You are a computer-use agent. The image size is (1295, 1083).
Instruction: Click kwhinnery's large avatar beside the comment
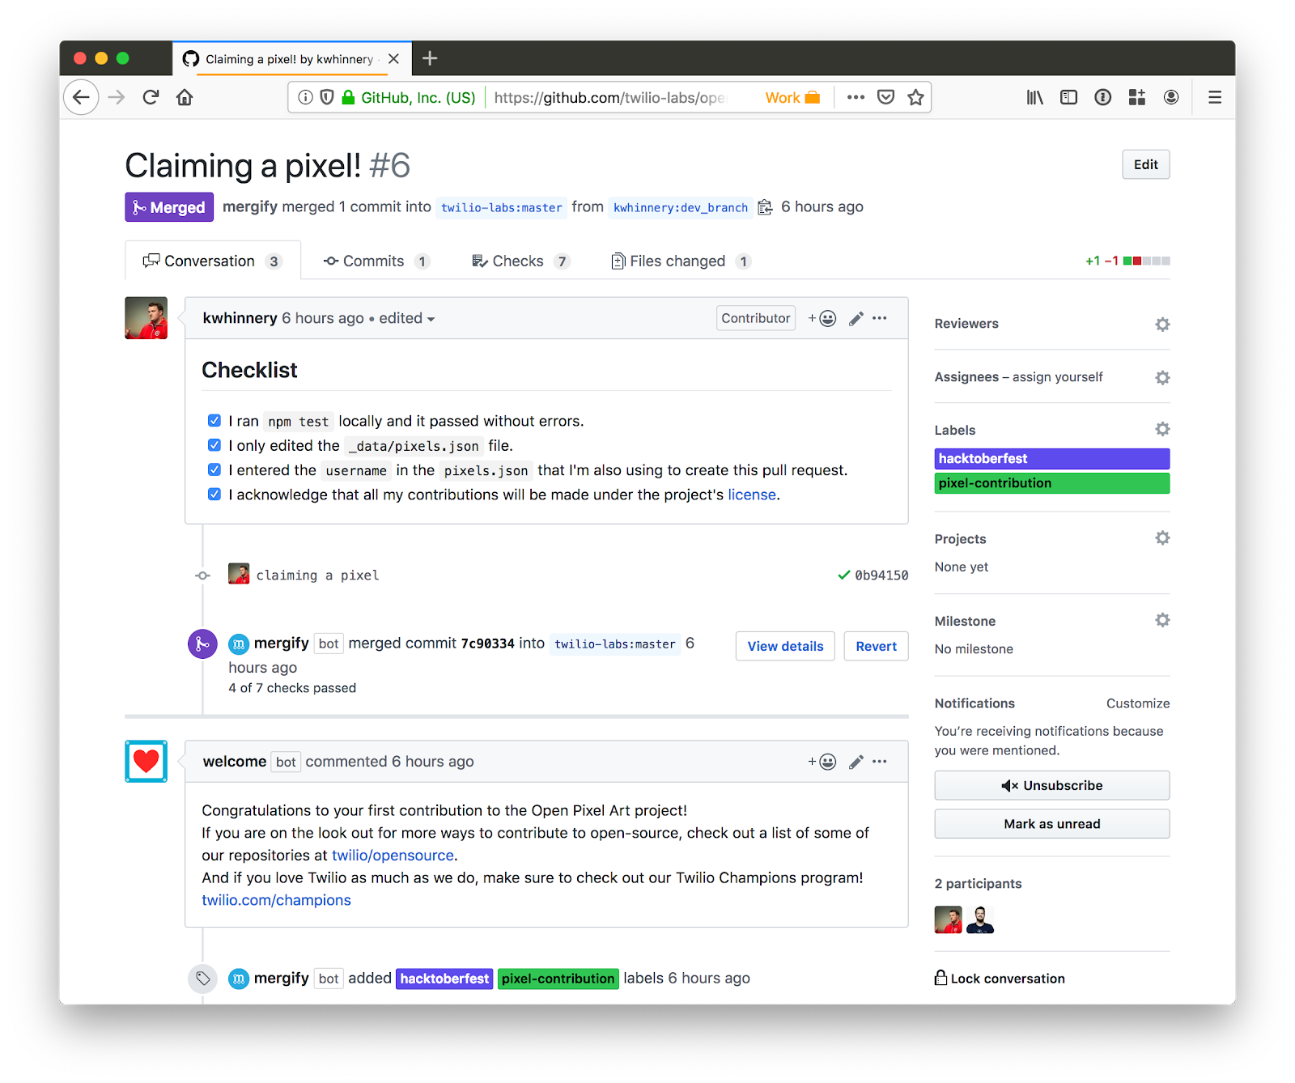(x=146, y=318)
